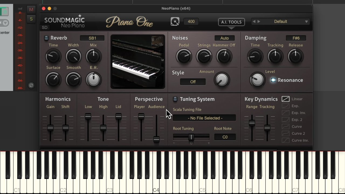This screenshot has height=194, width=345.
Task: Click the grand piano image
Action: [x=138, y=61]
